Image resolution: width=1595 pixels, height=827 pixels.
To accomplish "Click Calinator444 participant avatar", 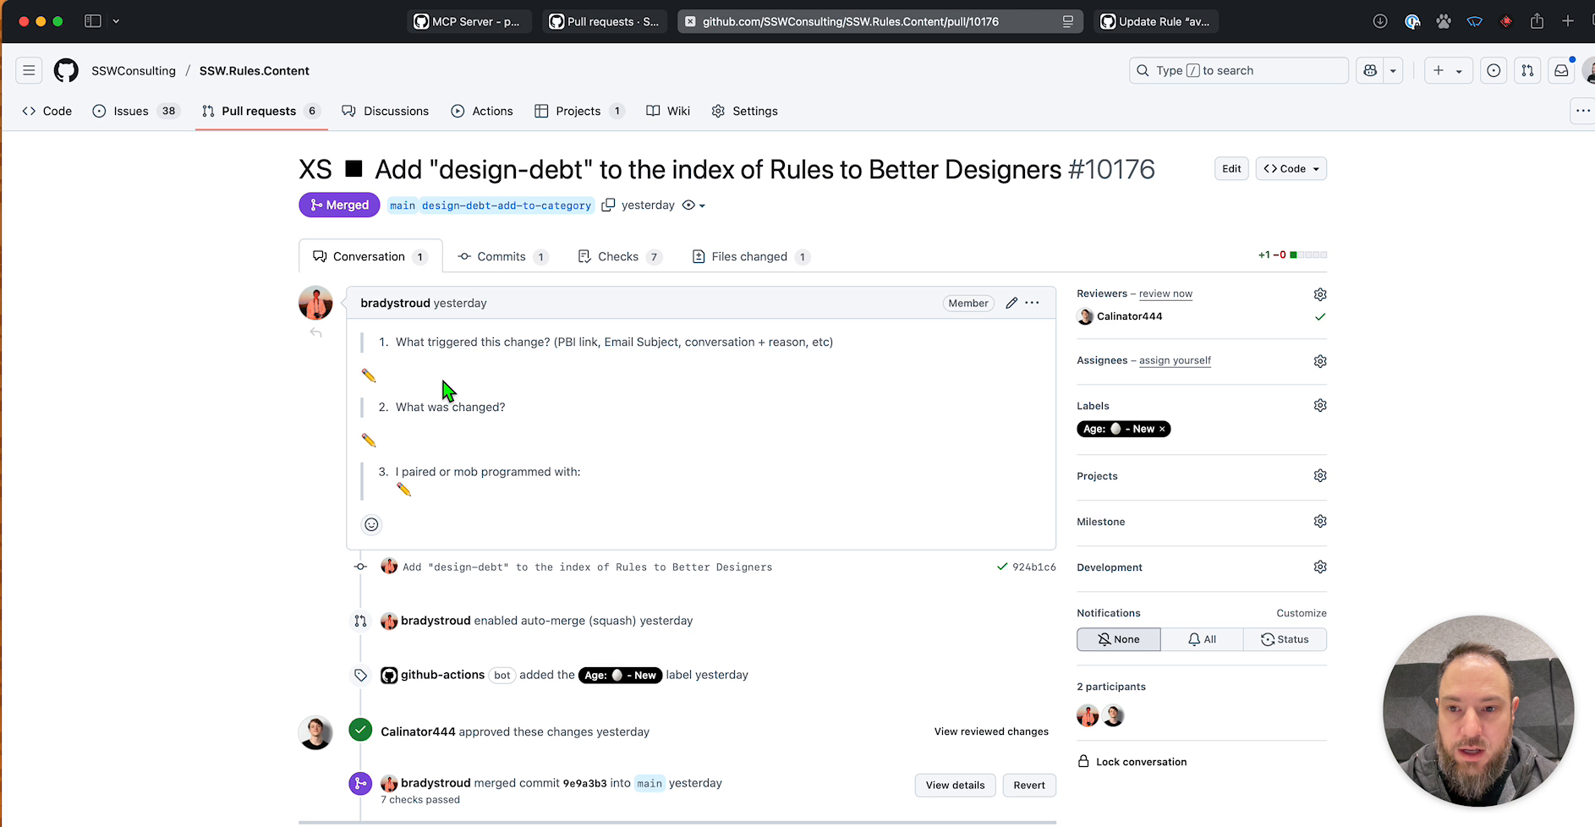I will pyautogui.click(x=1113, y=715).
